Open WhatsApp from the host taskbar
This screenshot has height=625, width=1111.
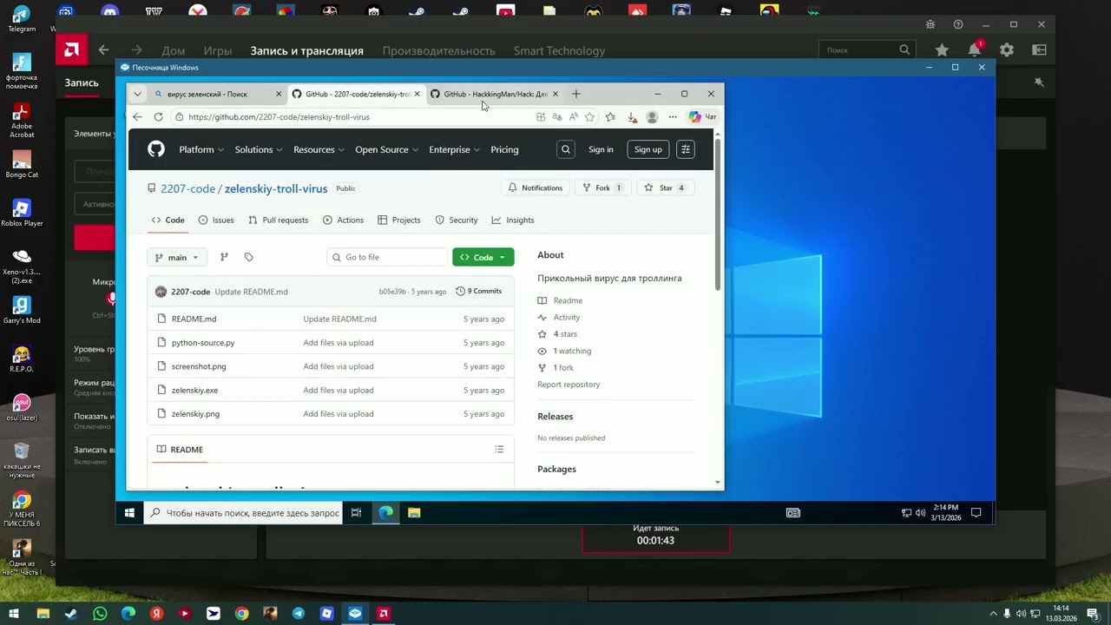(100, 614)
